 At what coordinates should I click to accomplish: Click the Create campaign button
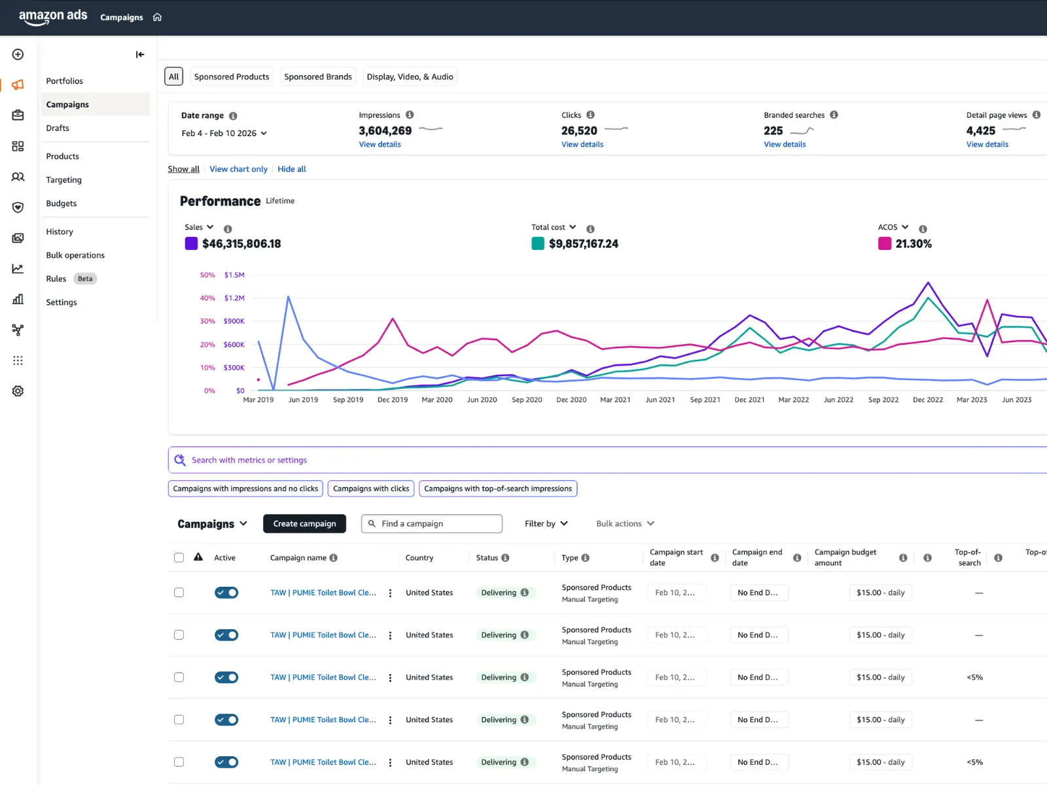304,524
